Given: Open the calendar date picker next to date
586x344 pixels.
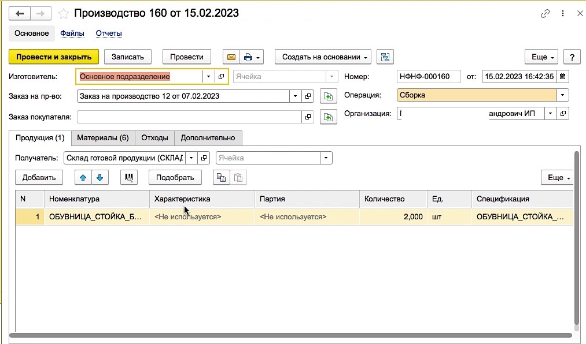Looking at the screenshot, I should pyautogui.click(x=562, y=77).
